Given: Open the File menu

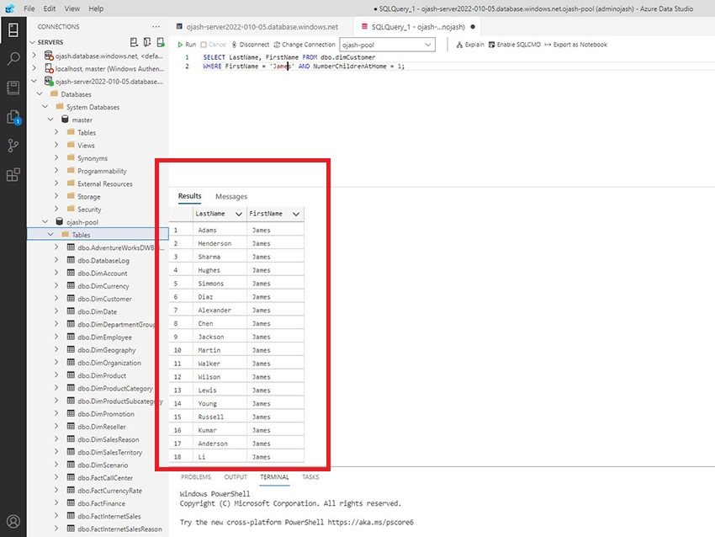Looking at the screenshot, I should pyautogui.click(x=29, y=8).
